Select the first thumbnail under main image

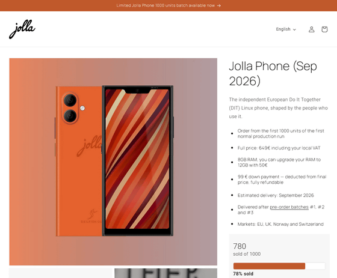(60, 273)
